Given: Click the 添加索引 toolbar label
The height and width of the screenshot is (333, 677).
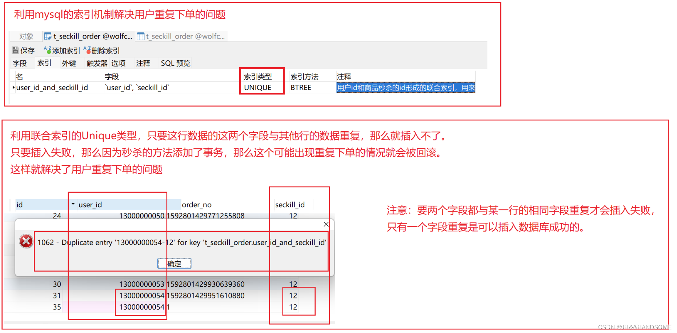Looking at the screenshot, I should pyautogui.click(x=66, y=51).
